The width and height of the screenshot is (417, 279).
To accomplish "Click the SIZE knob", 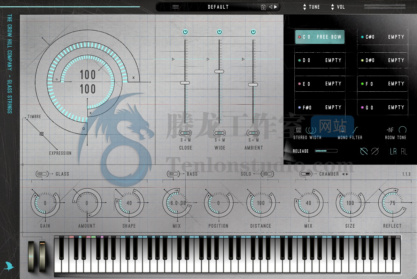I will pyautogui.click(x=350, y=203).
